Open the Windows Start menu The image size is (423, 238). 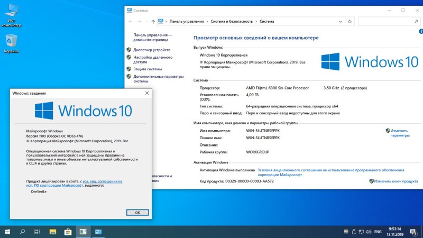(x=8, y=232)
